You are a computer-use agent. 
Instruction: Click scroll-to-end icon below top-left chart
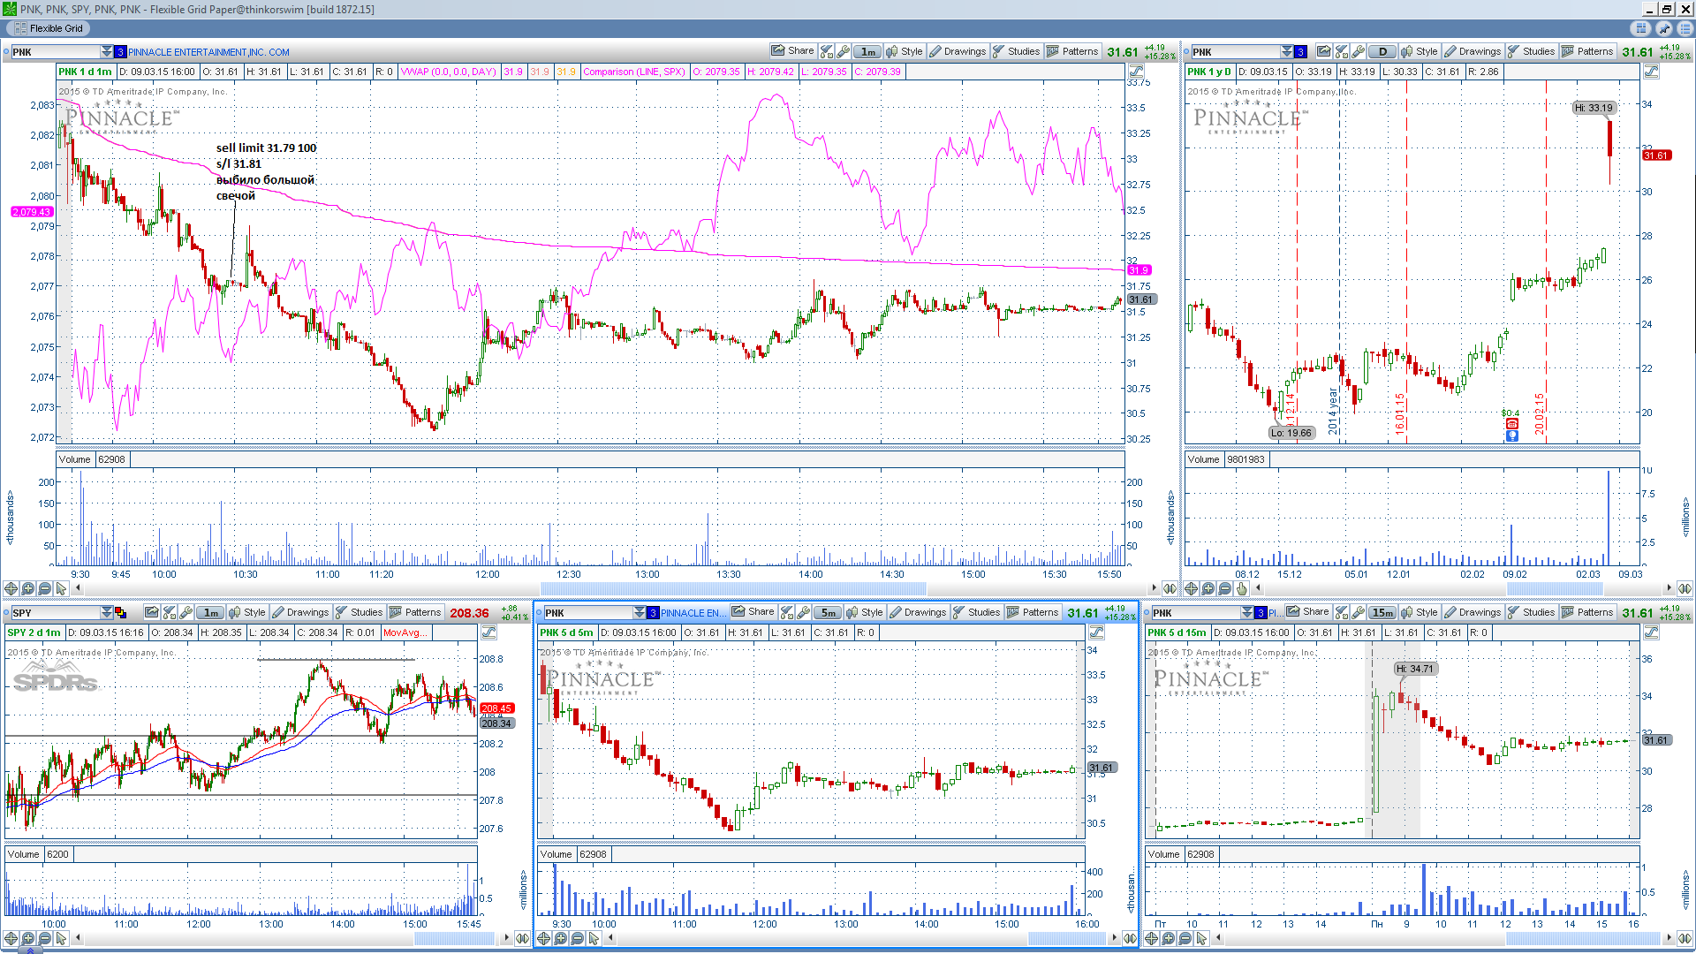coord(1170,588)
